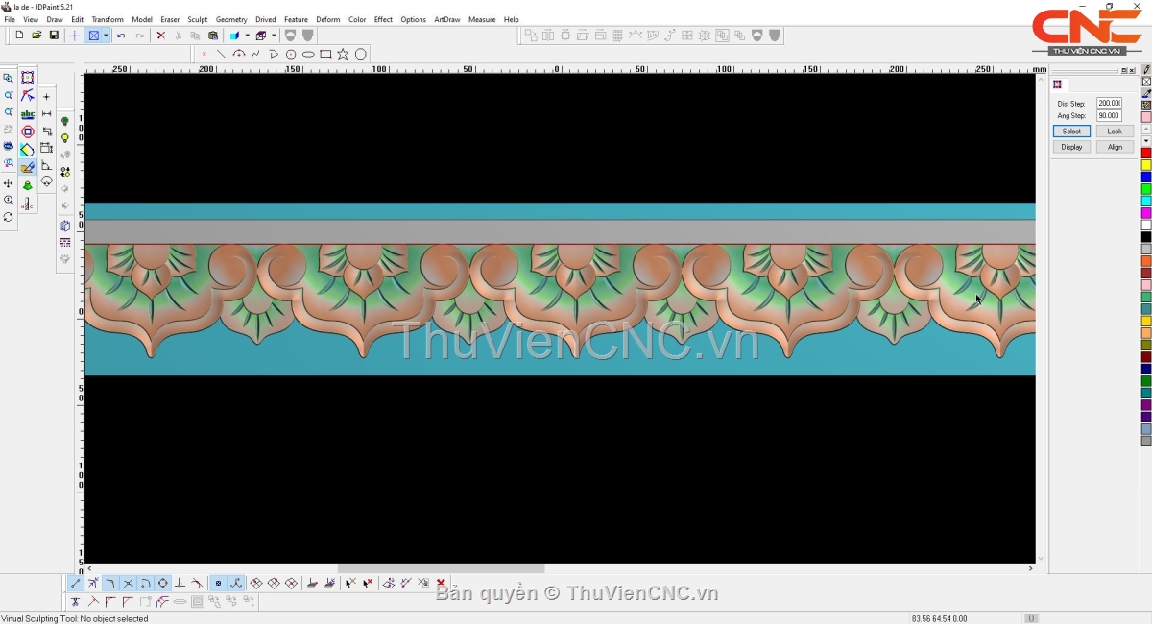The image size is (1152, 624).
Task: Click the abc text tool icon
Action: point(28,114)
